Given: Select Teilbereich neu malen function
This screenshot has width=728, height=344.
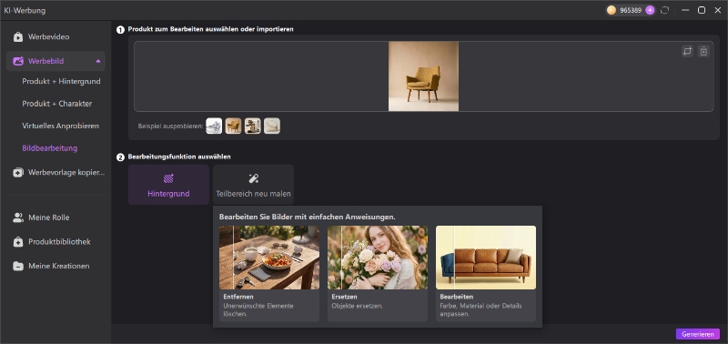Looking at the screenshot, I should pos(254,185).
